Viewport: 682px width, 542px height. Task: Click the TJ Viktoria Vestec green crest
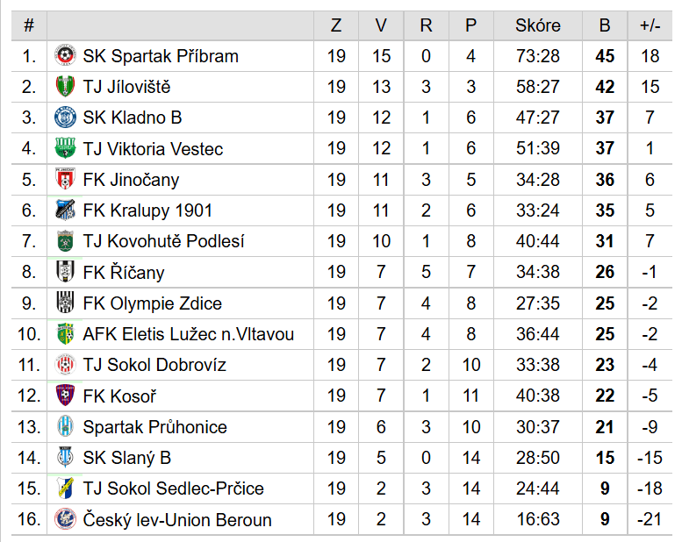pos(65,148)
